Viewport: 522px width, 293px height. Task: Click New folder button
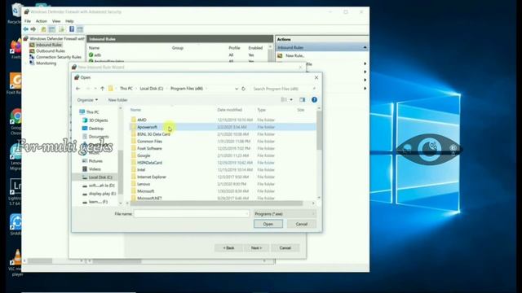coord(117,100)
